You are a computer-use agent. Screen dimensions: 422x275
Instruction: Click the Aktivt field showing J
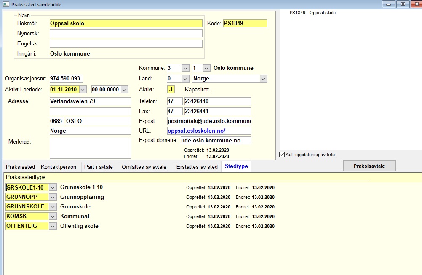pos(171,90)
